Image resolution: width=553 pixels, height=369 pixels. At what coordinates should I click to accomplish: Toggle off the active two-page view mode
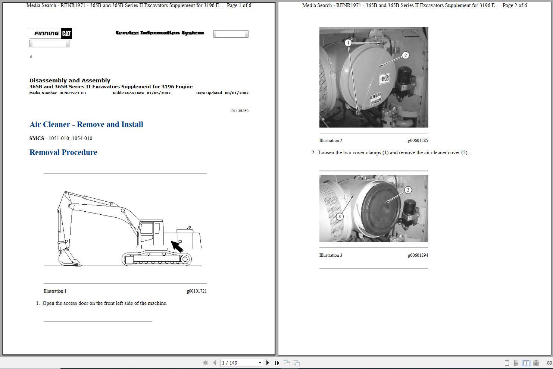[526, 363]
